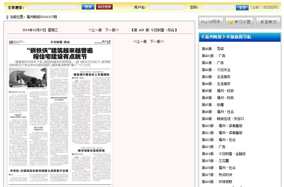Focus the 密码 password field
Image resolution: width=284 pixels, height=187 pixels.
tap(218, 7)
